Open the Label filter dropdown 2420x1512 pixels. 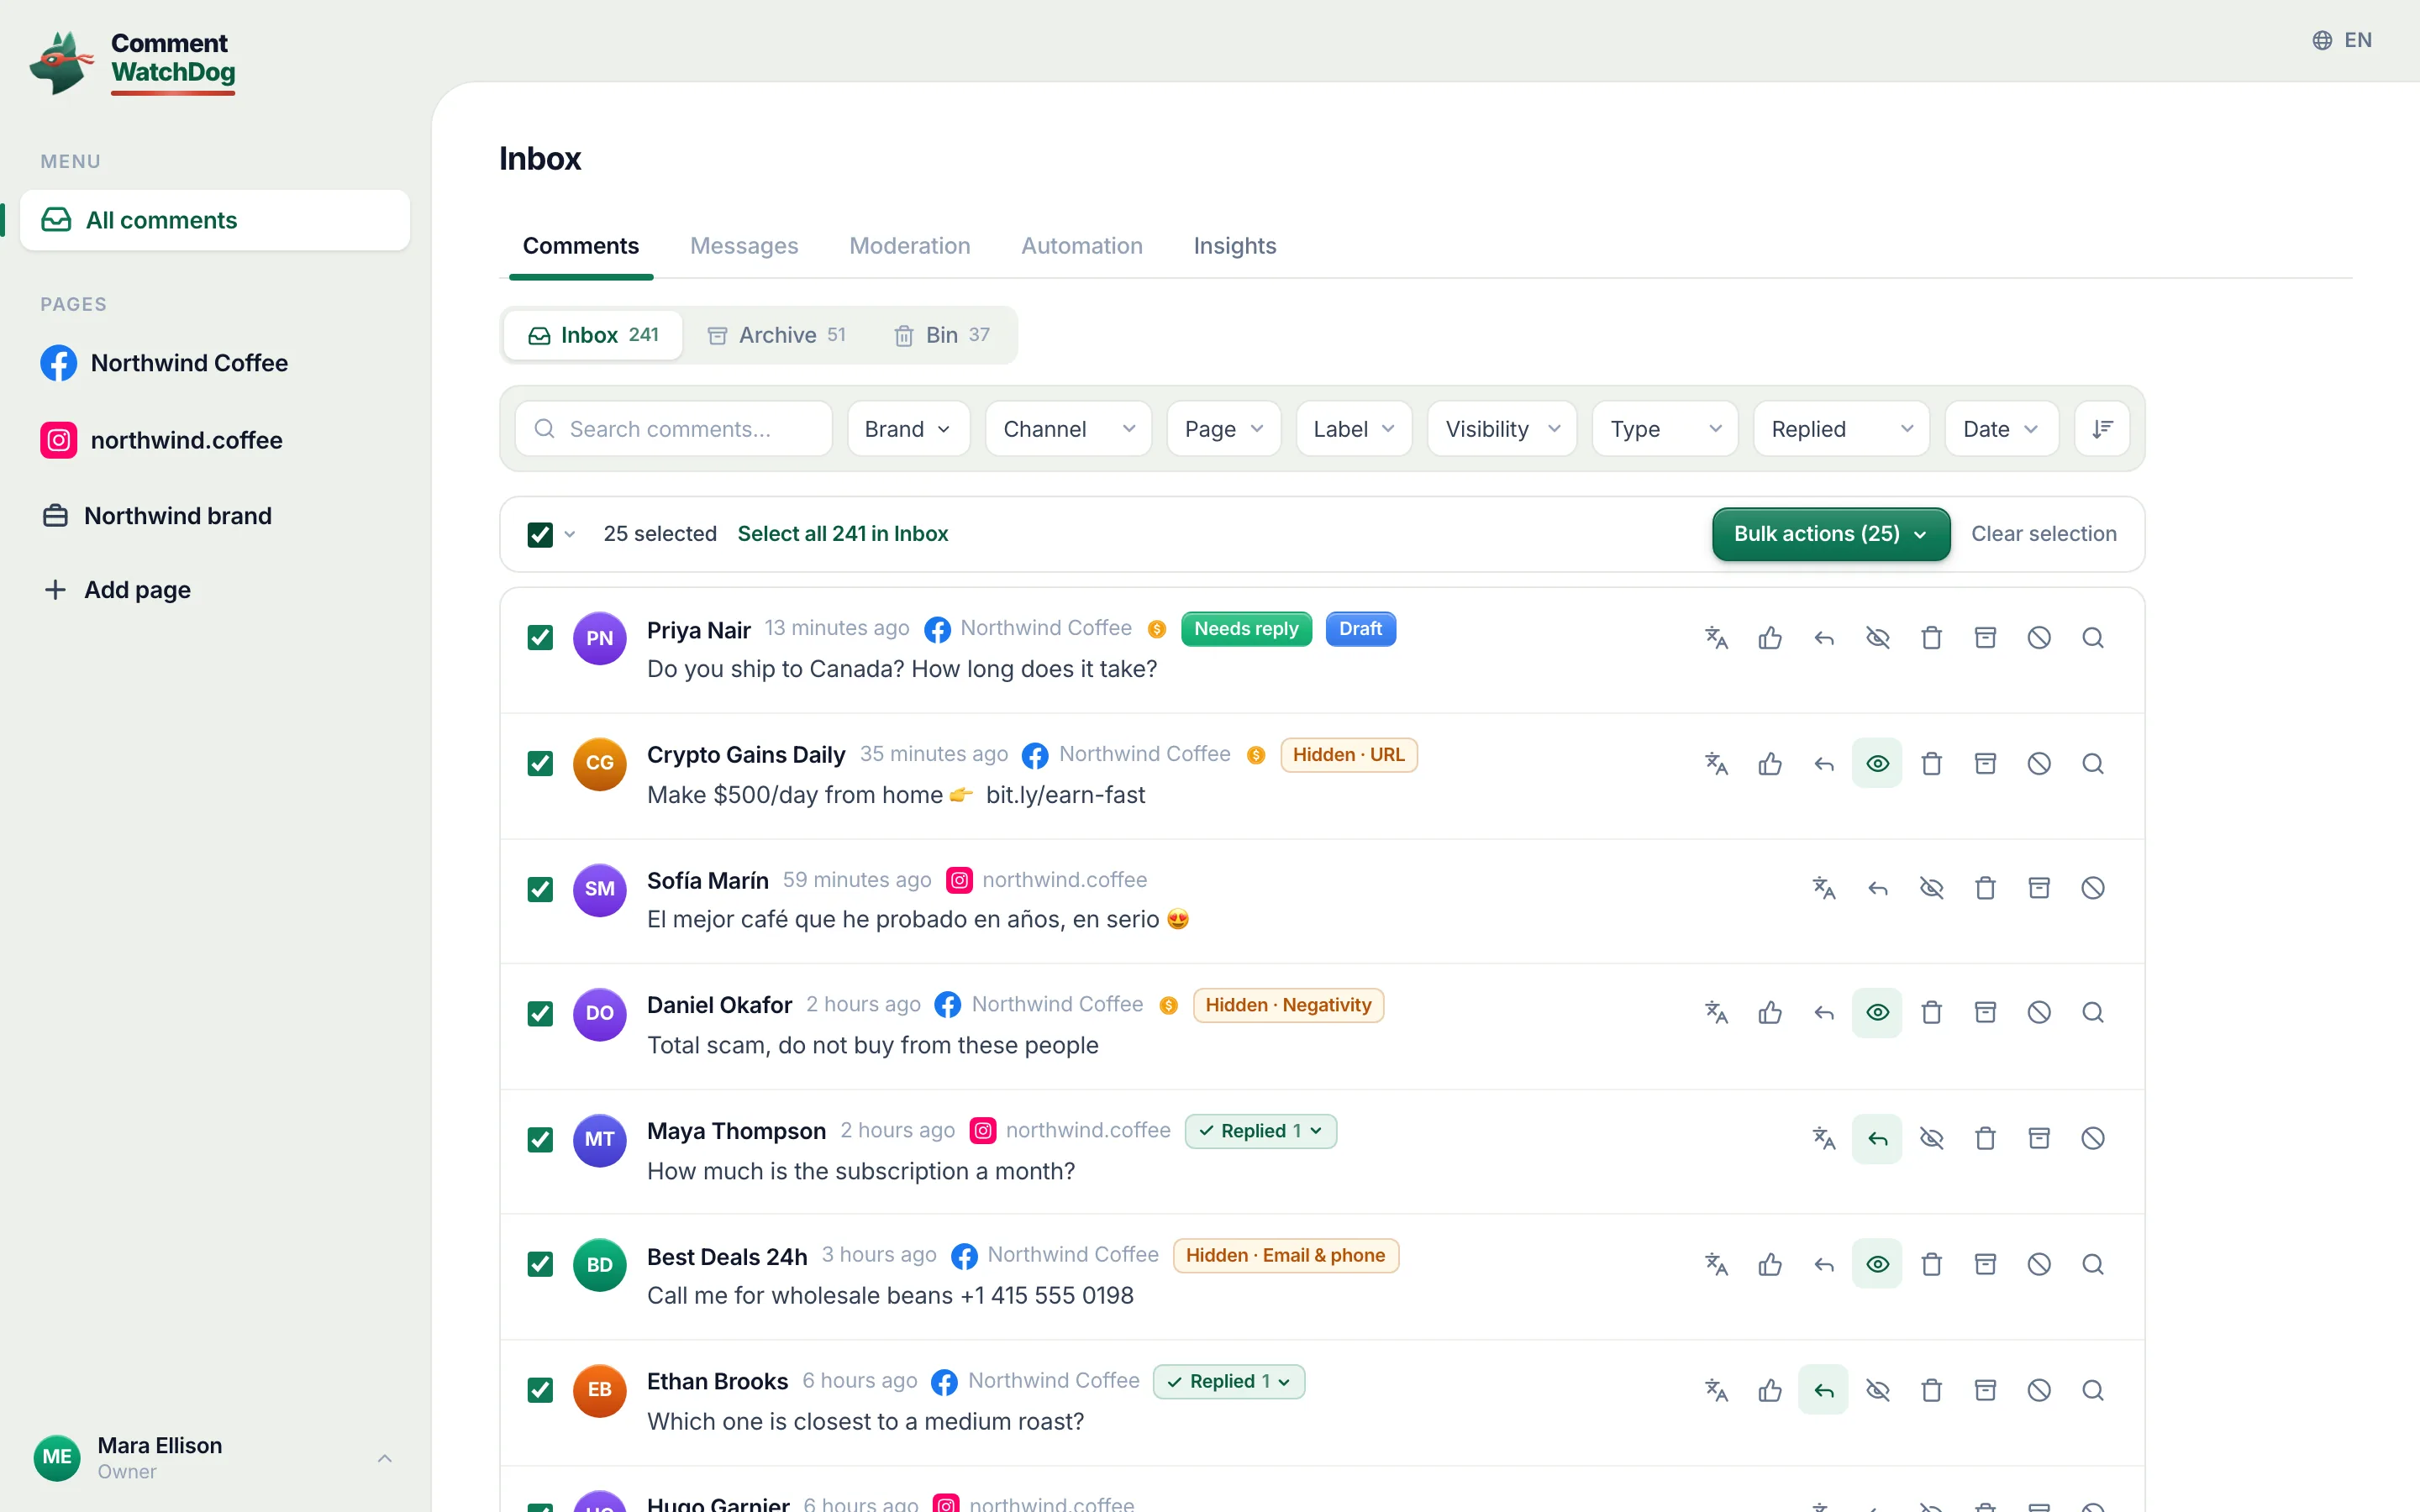click(x=1354, y=429)
